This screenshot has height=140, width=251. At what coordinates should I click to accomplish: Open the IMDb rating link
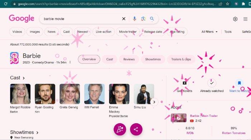pyautogui.click(x=190, y=133)
